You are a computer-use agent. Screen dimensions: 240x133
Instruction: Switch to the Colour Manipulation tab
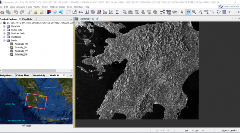point(24,75)
